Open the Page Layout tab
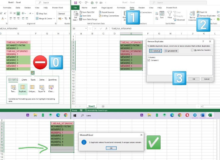This screenshot has height=160, width=220. point(107,8)
